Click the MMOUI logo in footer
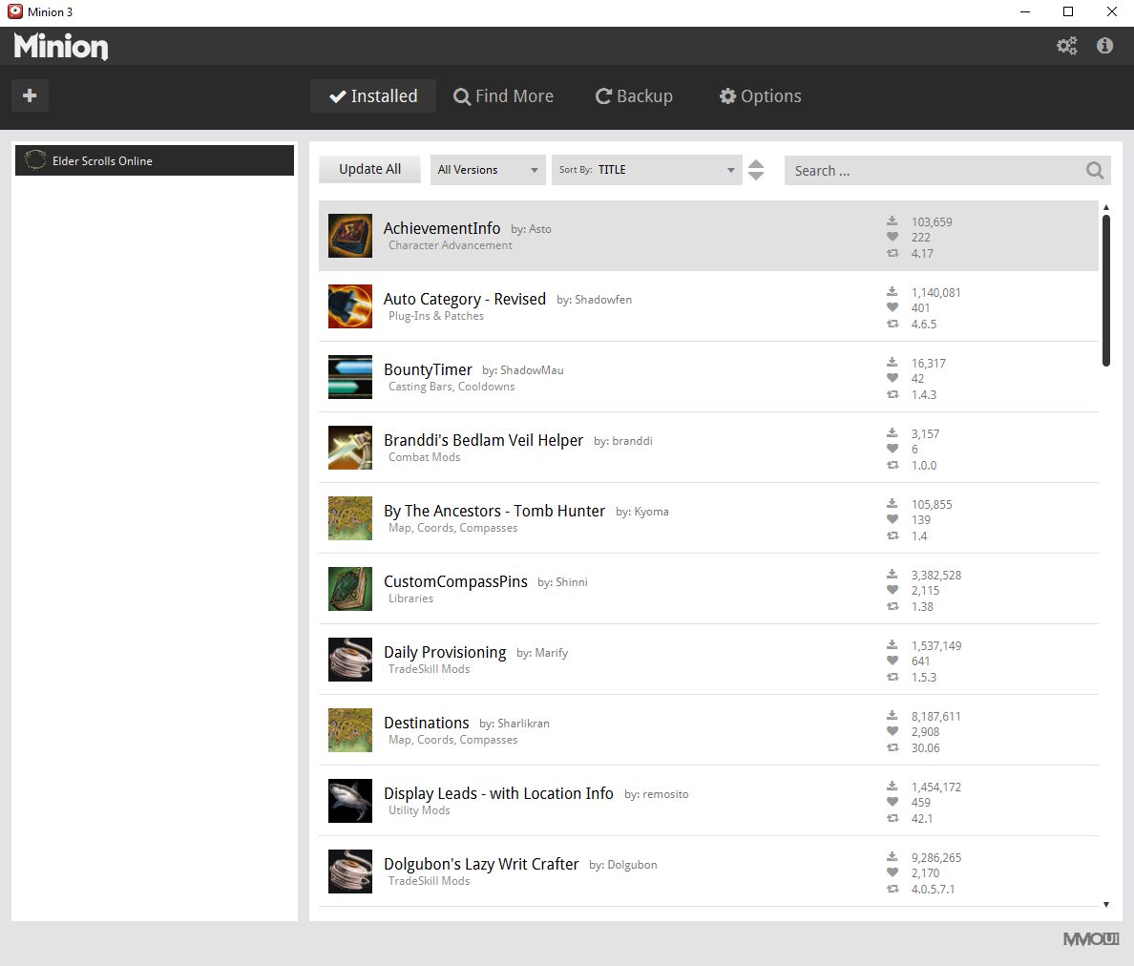The image size is (1134, 966). pyautogui.click(x=1091, y=938)
